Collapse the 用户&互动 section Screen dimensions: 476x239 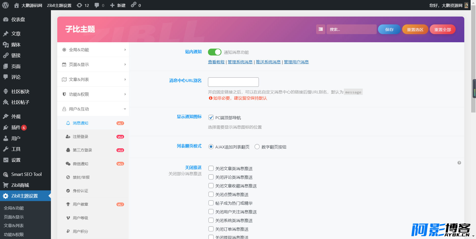93,109
